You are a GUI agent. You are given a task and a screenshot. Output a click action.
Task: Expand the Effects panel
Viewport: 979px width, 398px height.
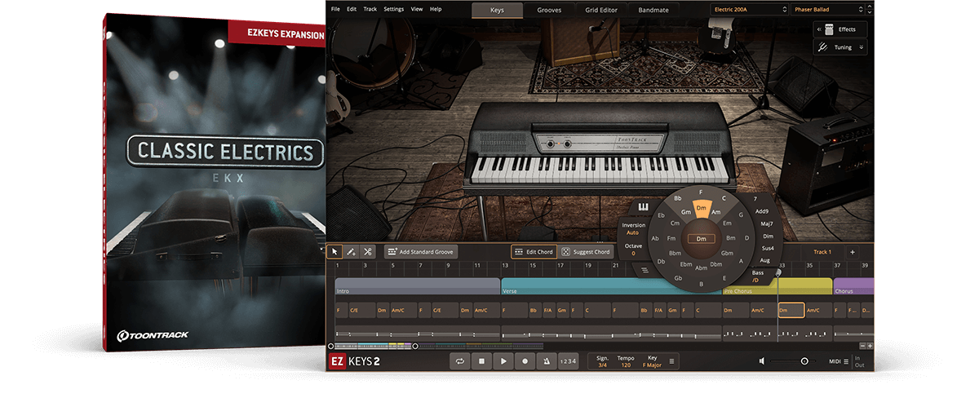[840, 29]
